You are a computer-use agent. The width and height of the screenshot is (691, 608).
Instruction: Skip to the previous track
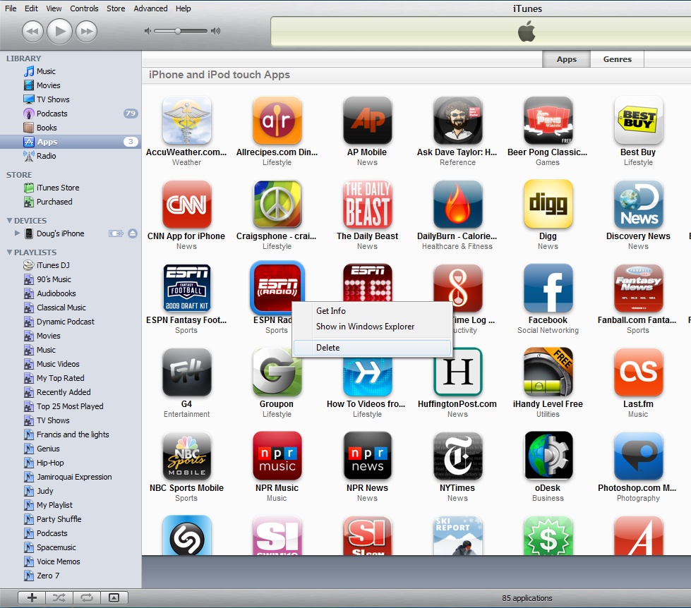tap(32, 31)
